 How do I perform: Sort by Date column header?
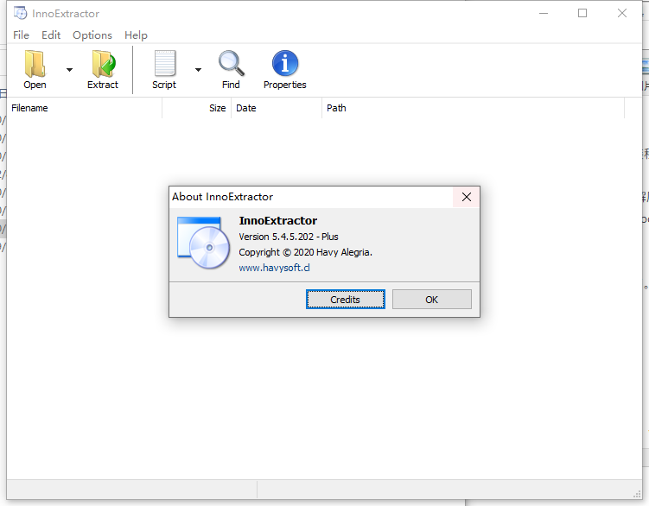[277, 108]
